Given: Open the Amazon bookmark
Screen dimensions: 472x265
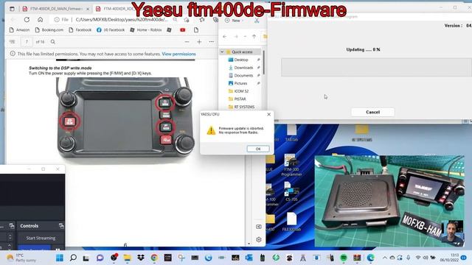Looking at the screenshot, I should [x=20, y=30].
